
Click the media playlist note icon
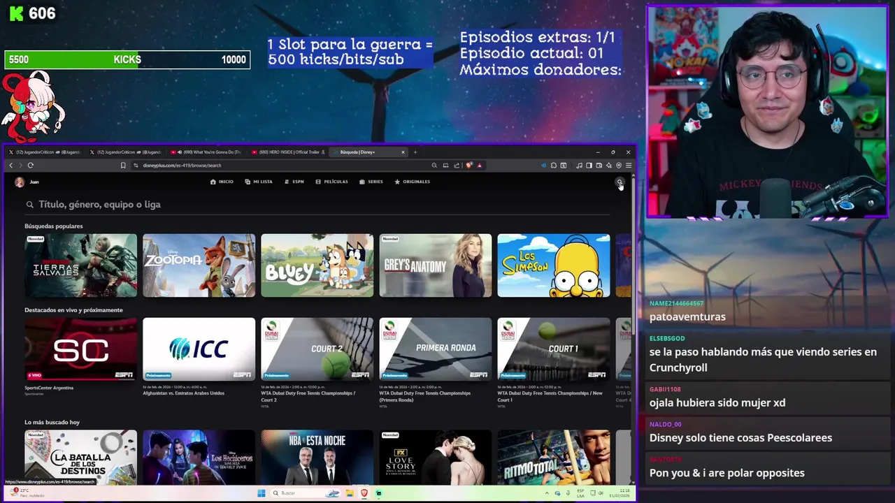[x=579, y=166]
